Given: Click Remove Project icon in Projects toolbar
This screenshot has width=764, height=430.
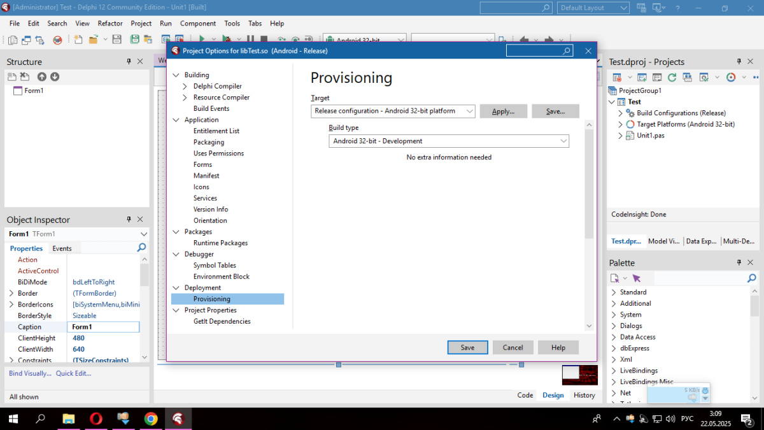Looking at the screenshot, I should pos(657,77).
